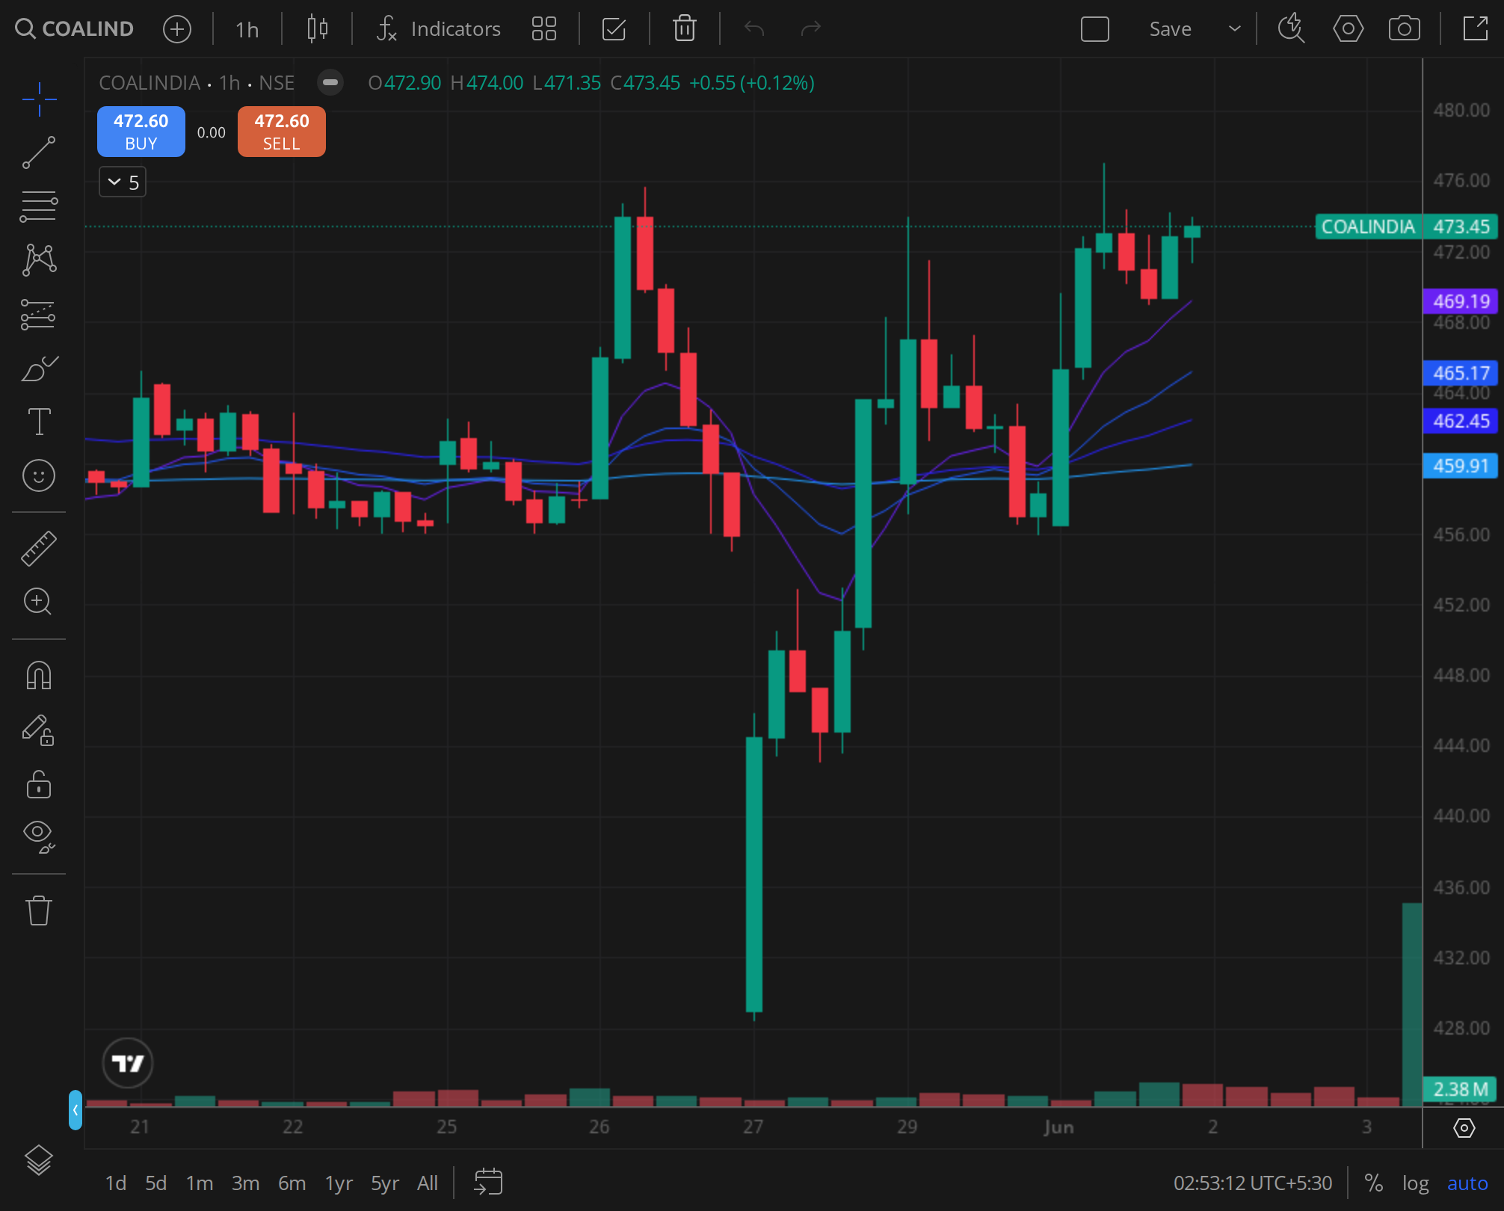The width and height of the screenshot is (1504, 1211).
Task: Click the COALINDIA · 1h · NSE title
Action: point(197,82)
